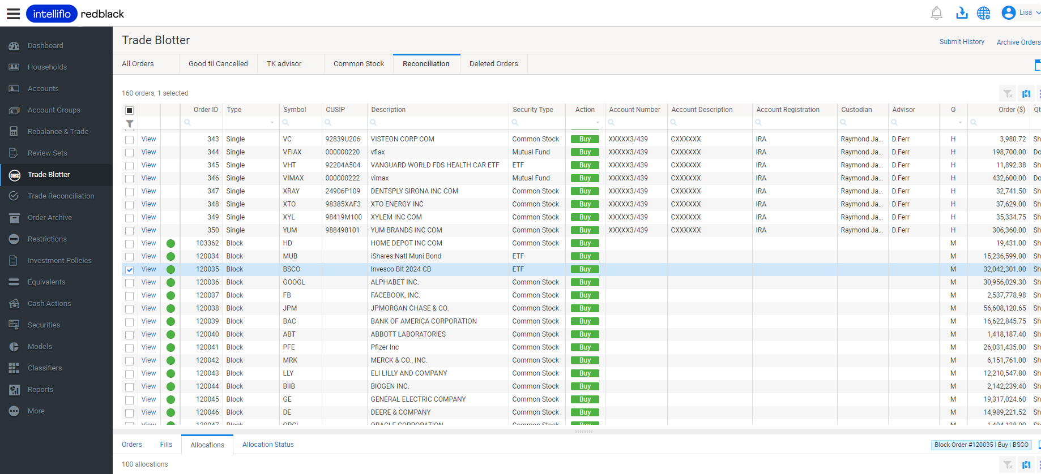Clear filters icon above orders grid
Image resolution: width=1041 pixels, height=474 pixels.
(1008, 94)
